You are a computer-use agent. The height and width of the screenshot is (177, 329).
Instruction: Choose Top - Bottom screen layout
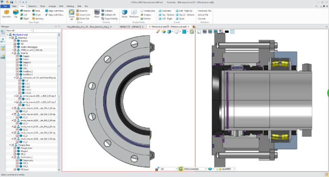coord(167,15)
